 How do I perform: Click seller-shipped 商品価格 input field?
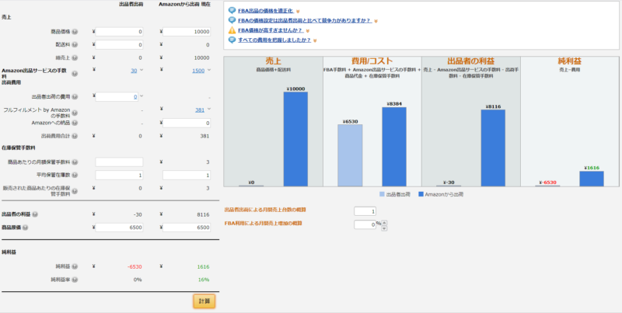tap(119, 32)
